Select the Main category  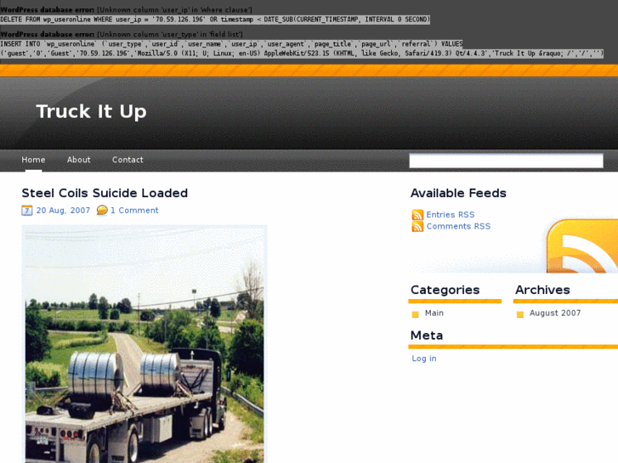[434, 313]
